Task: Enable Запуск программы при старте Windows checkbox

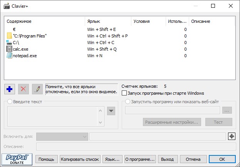Action: coord(124,93)
